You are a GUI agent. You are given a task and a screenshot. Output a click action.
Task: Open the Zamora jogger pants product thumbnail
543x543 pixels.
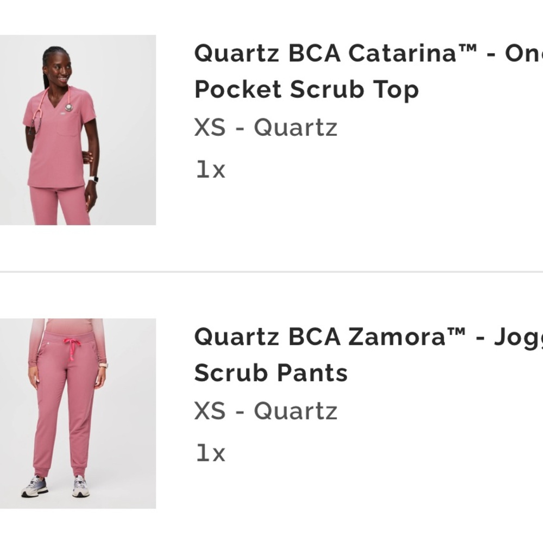[78, 413]
